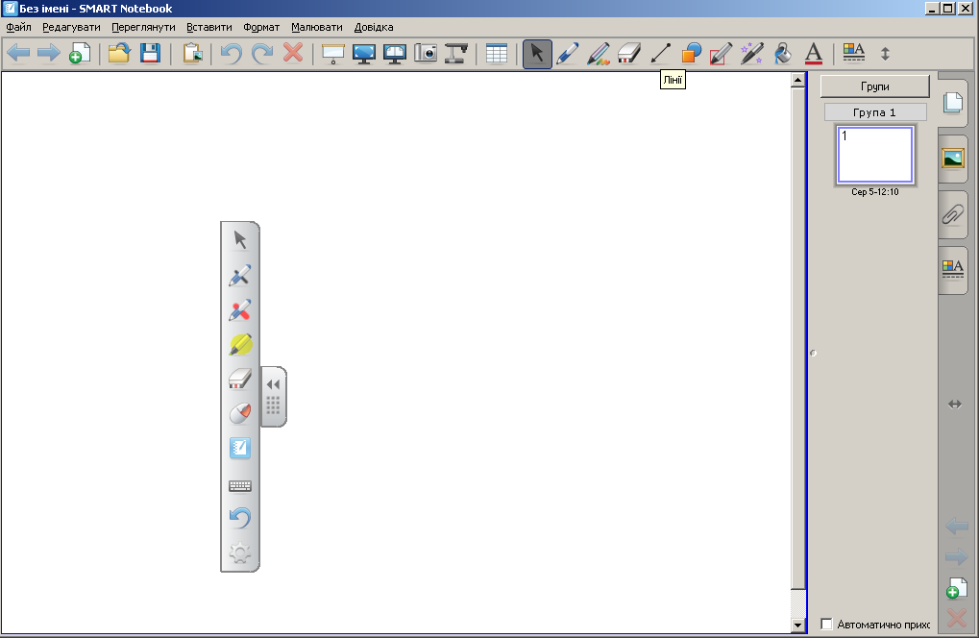Go to next page using toolbar forward arrow

(49, 54)
